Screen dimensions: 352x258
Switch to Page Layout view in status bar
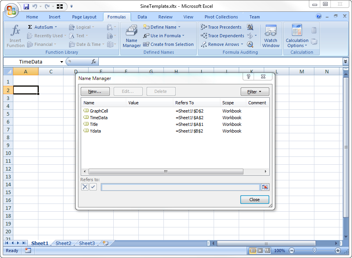point(260,251)
